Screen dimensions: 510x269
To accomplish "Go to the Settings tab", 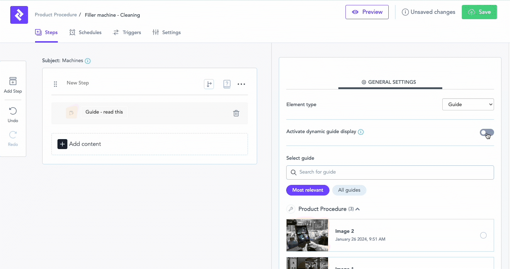I will (167, 32).
